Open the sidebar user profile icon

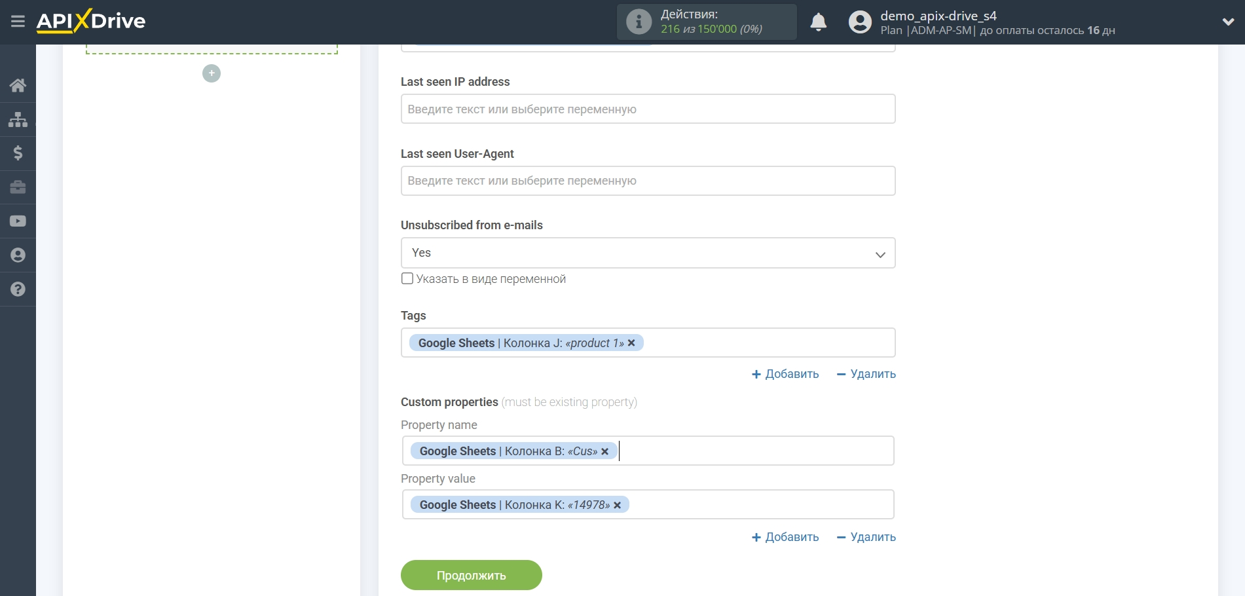tap(18, 255)
